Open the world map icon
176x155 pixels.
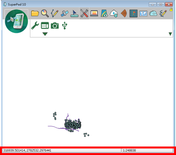pos(143,14)
